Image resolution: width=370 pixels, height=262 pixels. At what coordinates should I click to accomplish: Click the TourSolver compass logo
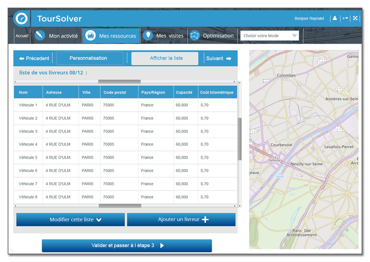coord(21,18)
